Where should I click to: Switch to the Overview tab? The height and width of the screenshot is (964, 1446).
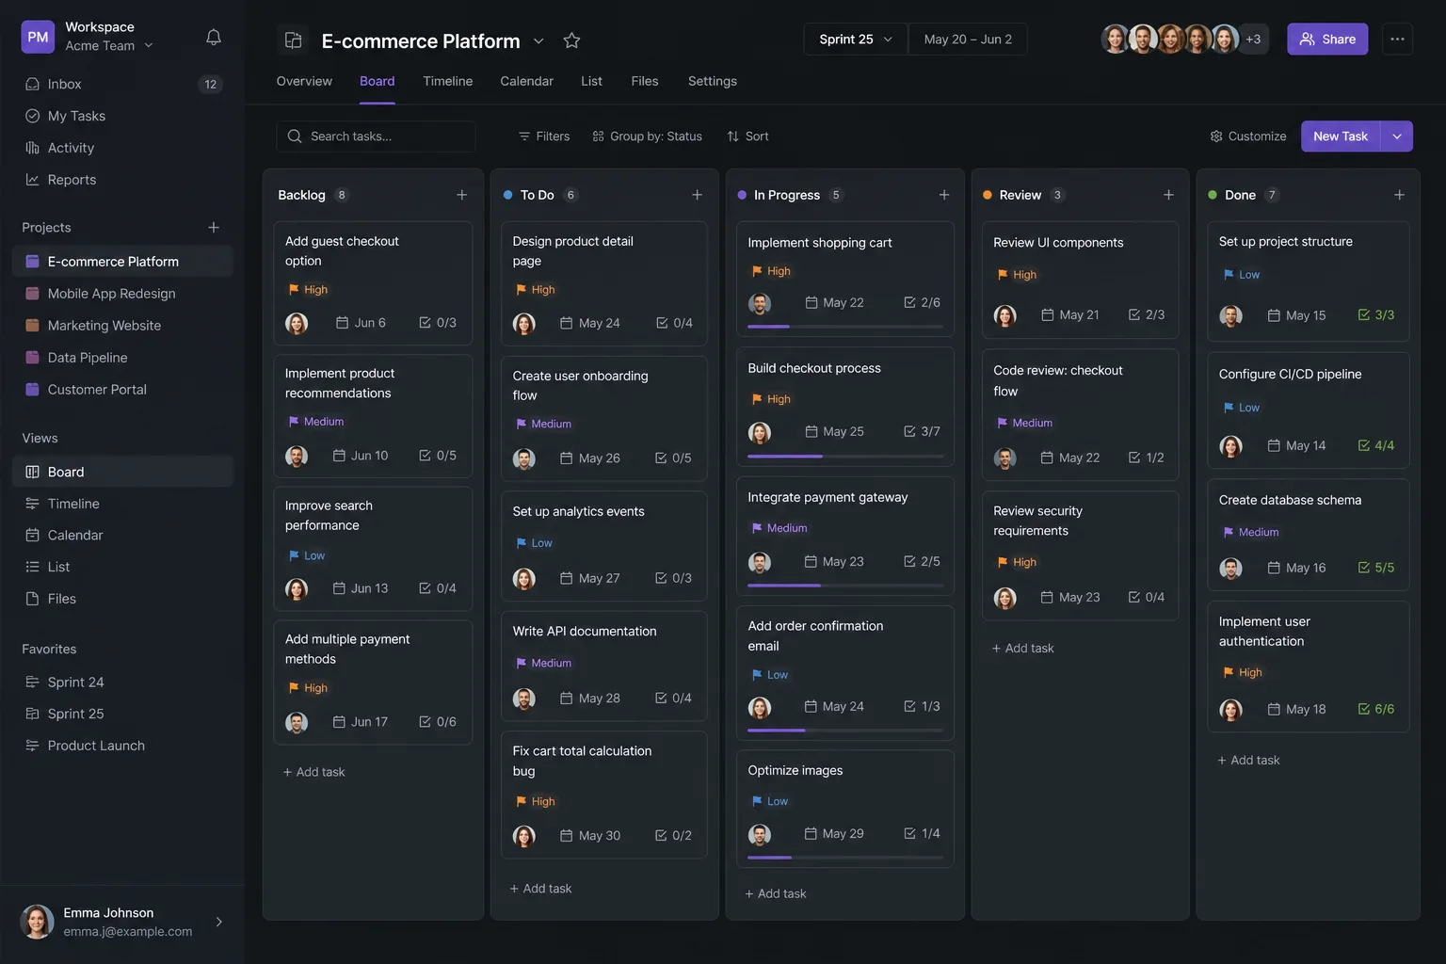tap(304, 81)
